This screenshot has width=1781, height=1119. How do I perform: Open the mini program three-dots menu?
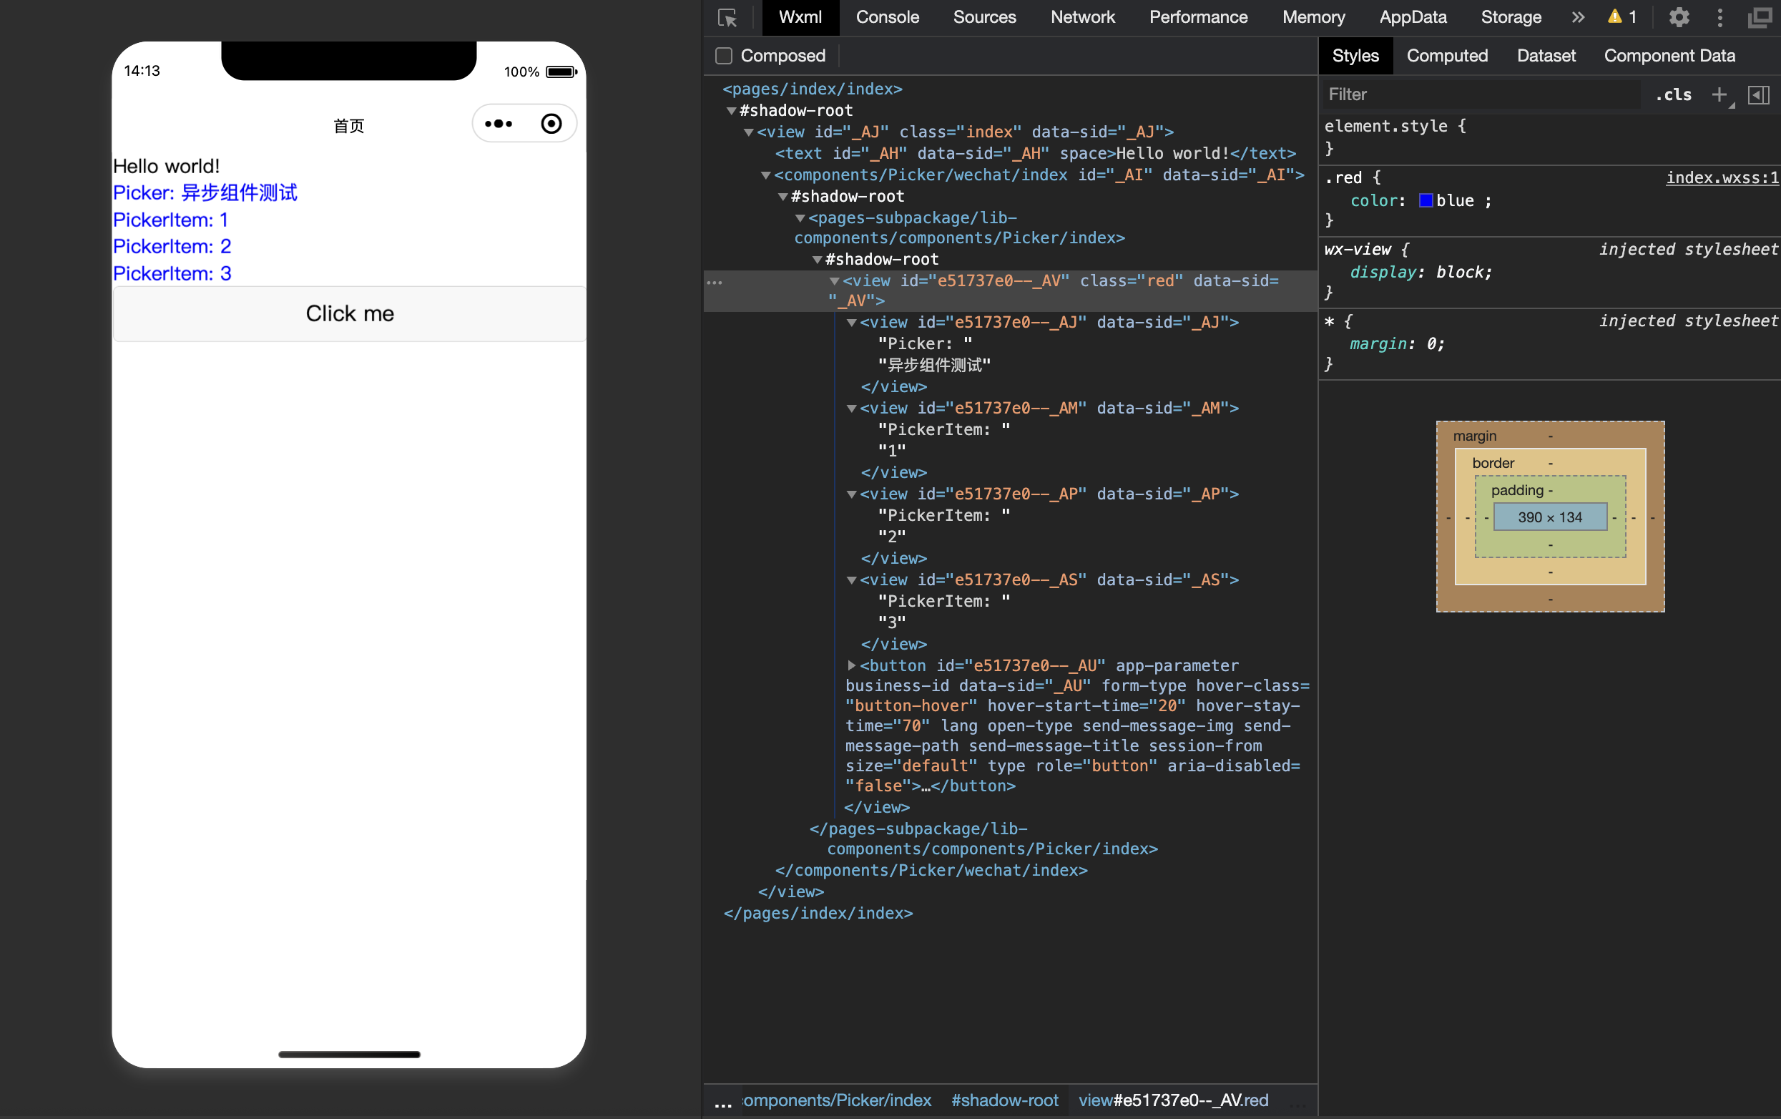coord(499,124)
